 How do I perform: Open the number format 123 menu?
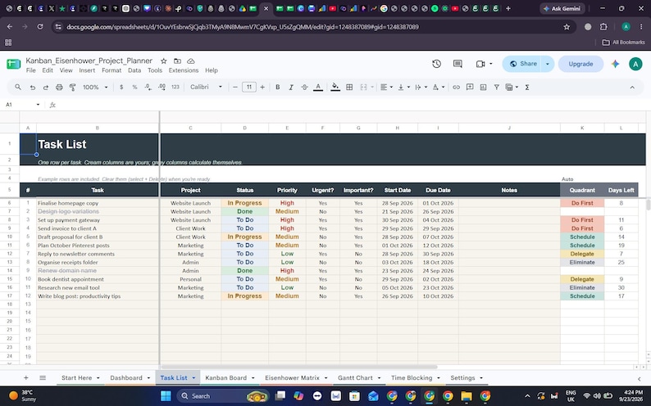[x=175, y=87]
